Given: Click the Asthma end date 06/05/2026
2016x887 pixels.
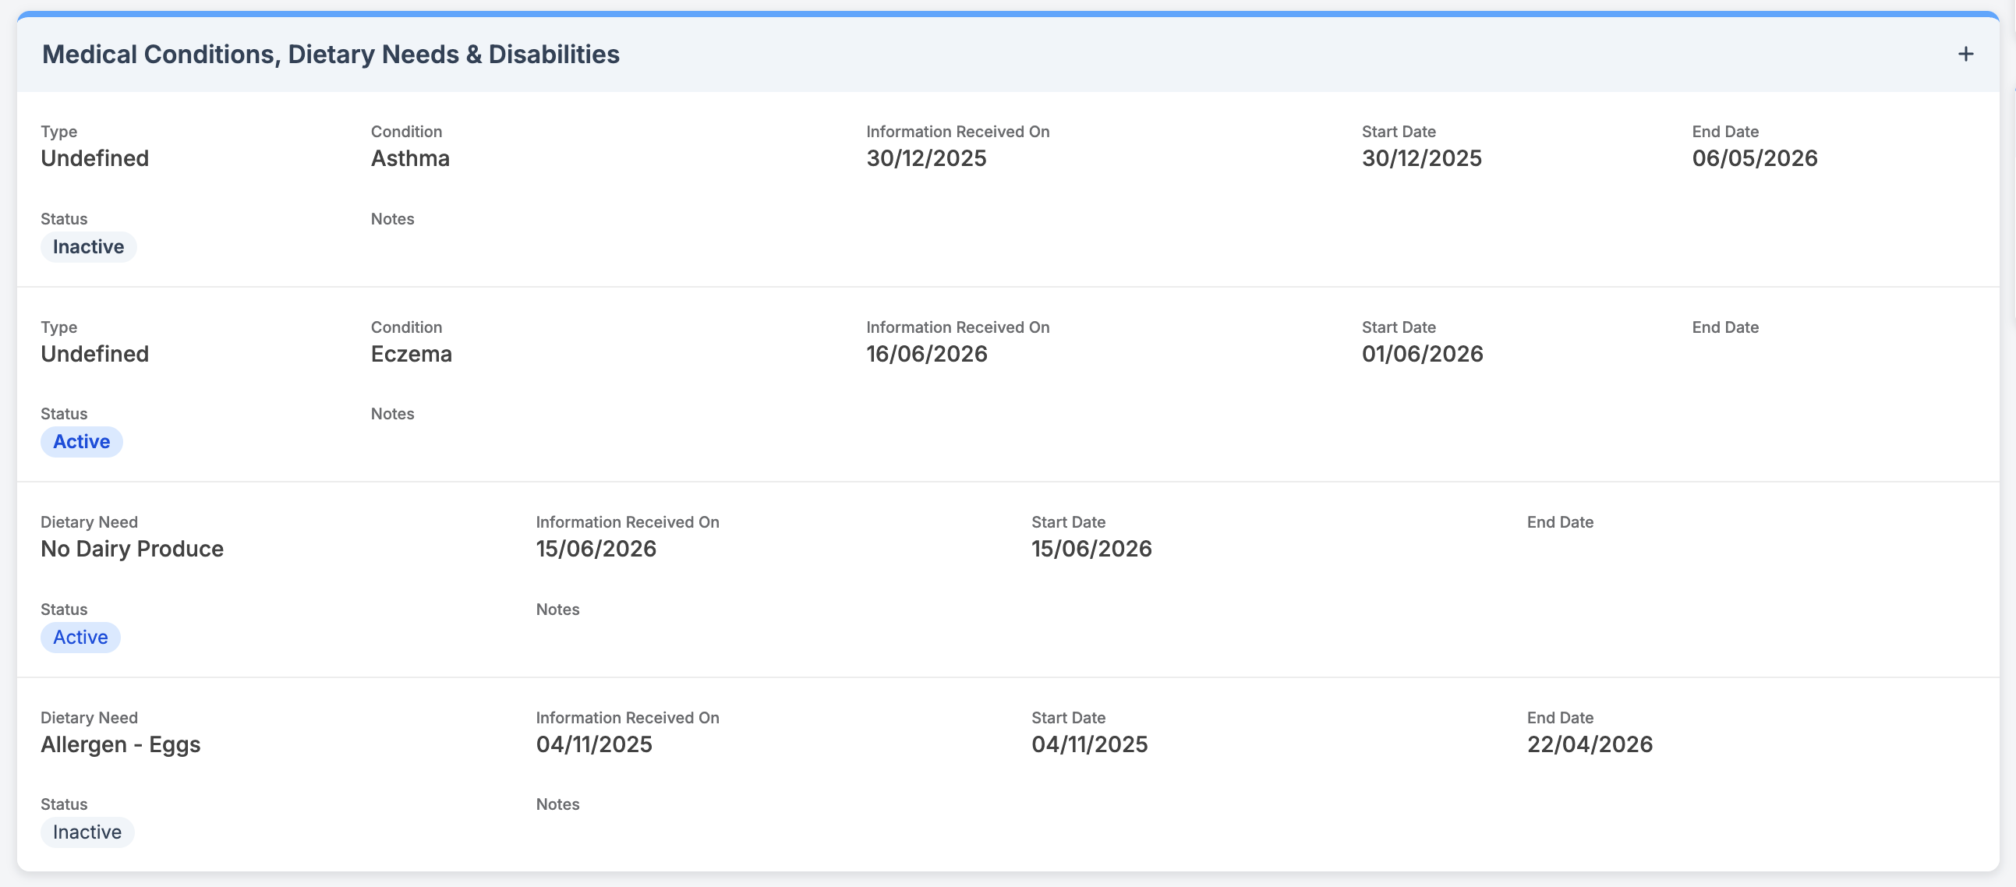Looking at the screenshot, I should click(1755, 158).
